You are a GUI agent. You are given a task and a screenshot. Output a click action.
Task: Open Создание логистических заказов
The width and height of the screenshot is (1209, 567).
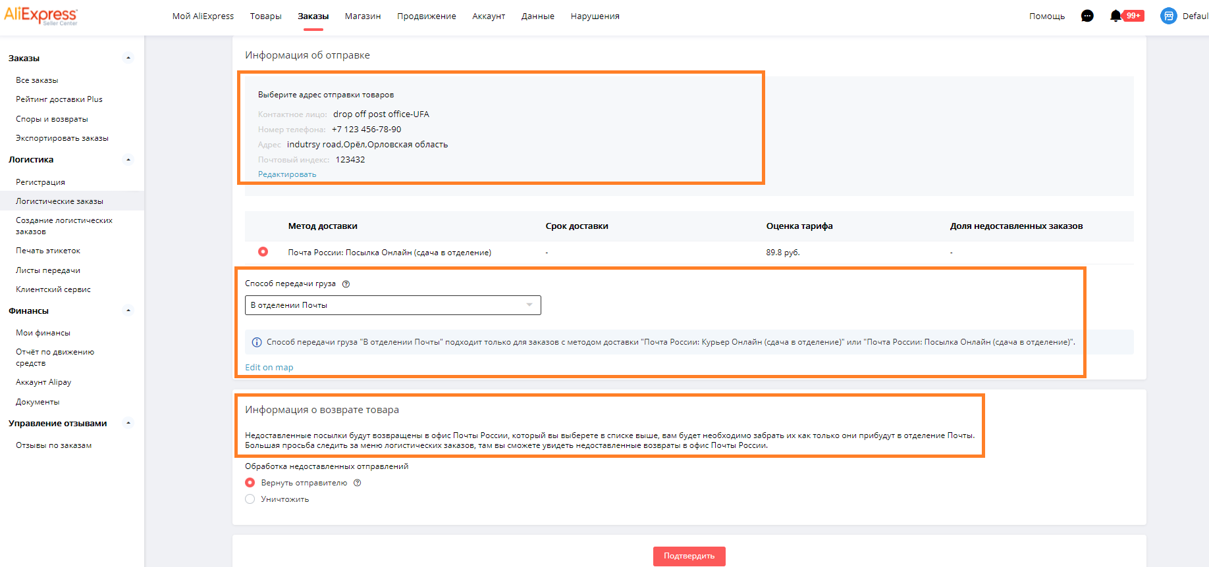pos(64,226)
